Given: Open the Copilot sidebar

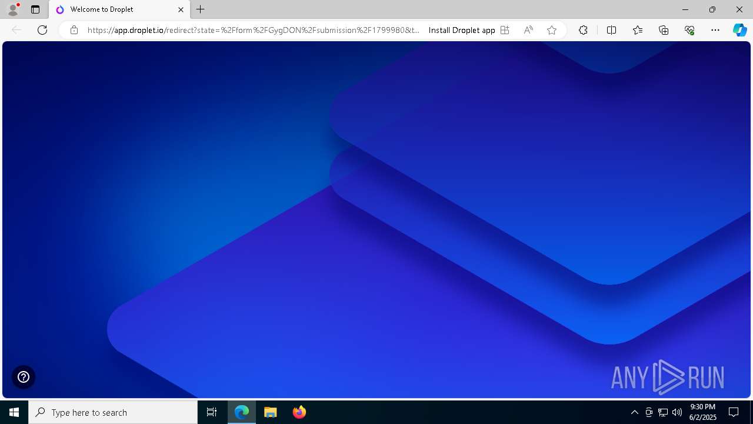Looking at the screenshot, I should (739, 30).
